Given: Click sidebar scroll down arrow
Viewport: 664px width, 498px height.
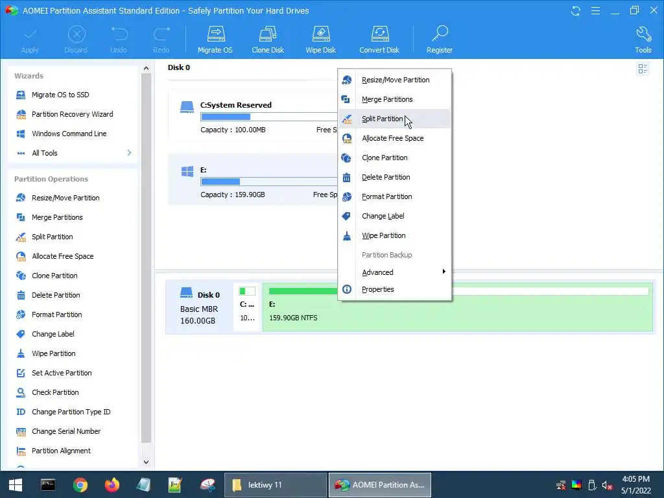Looking at the screenshot, I should click(146, 462).
